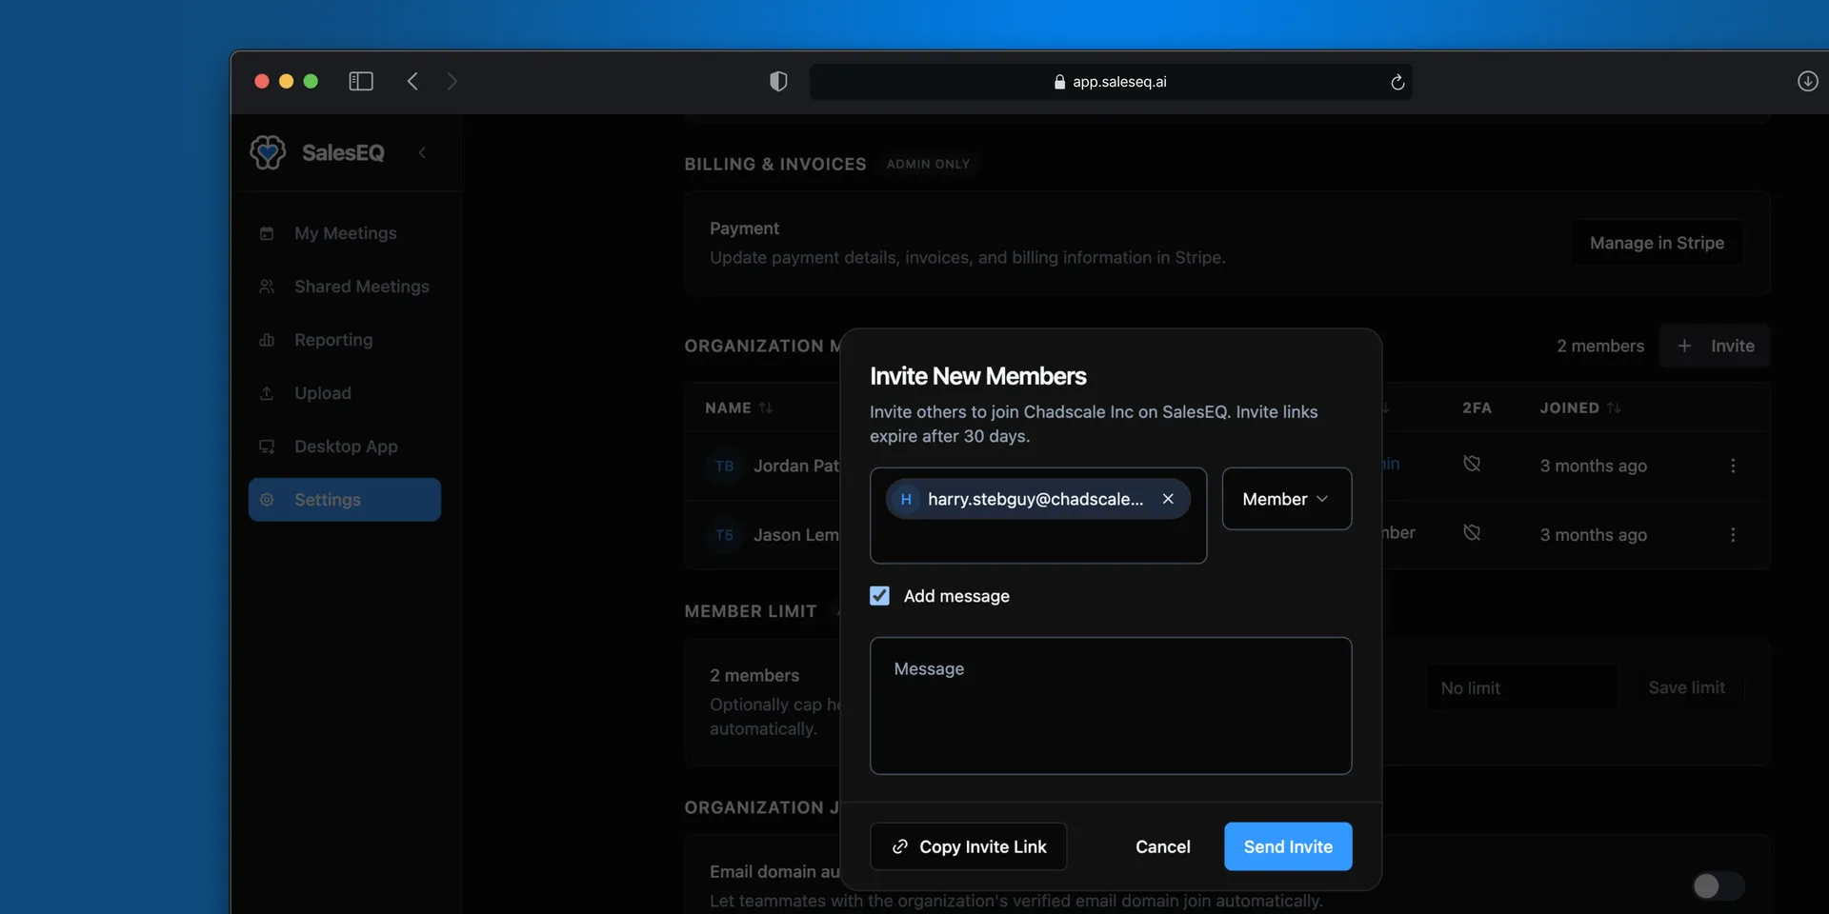Click Copy Invite Link button

(x=969, y=846)
